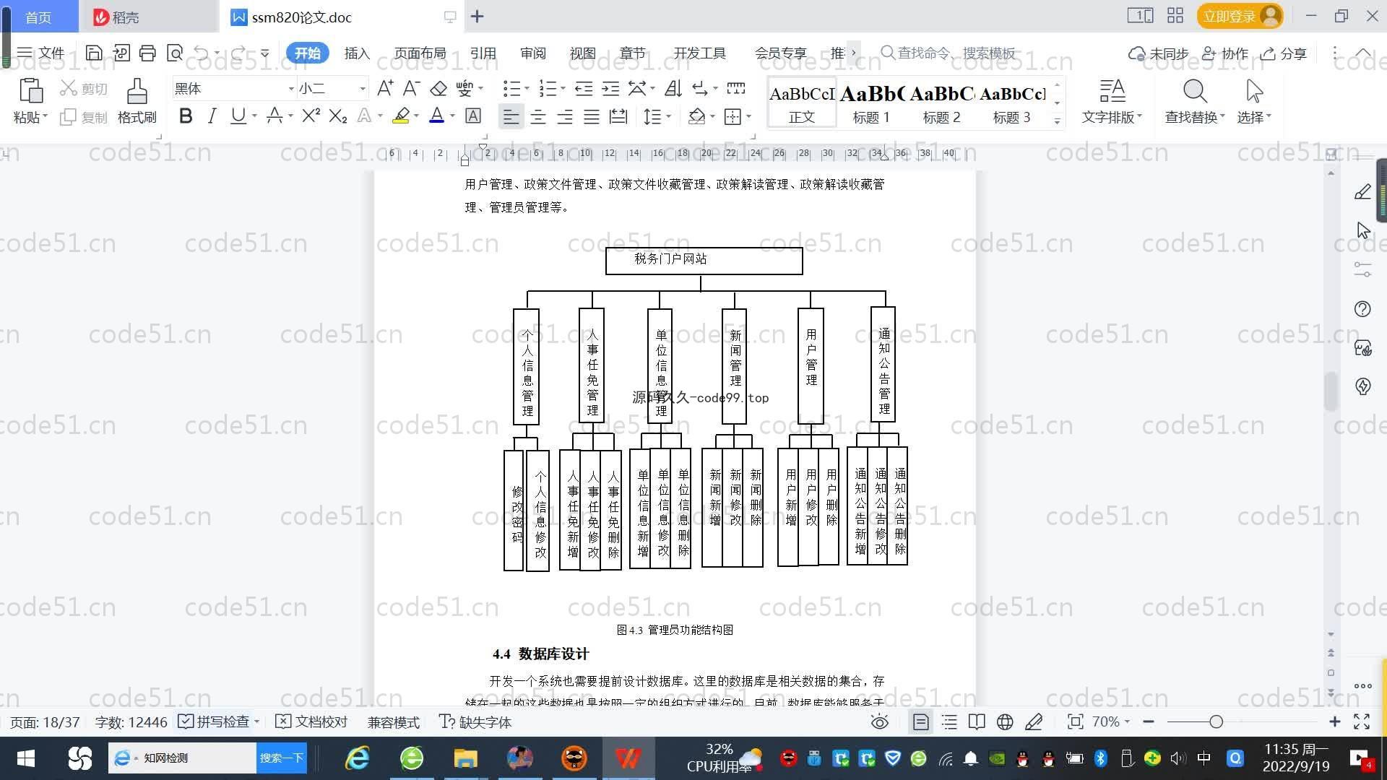
Task: Switch to the 引用 tab
Action: [483, 53]
